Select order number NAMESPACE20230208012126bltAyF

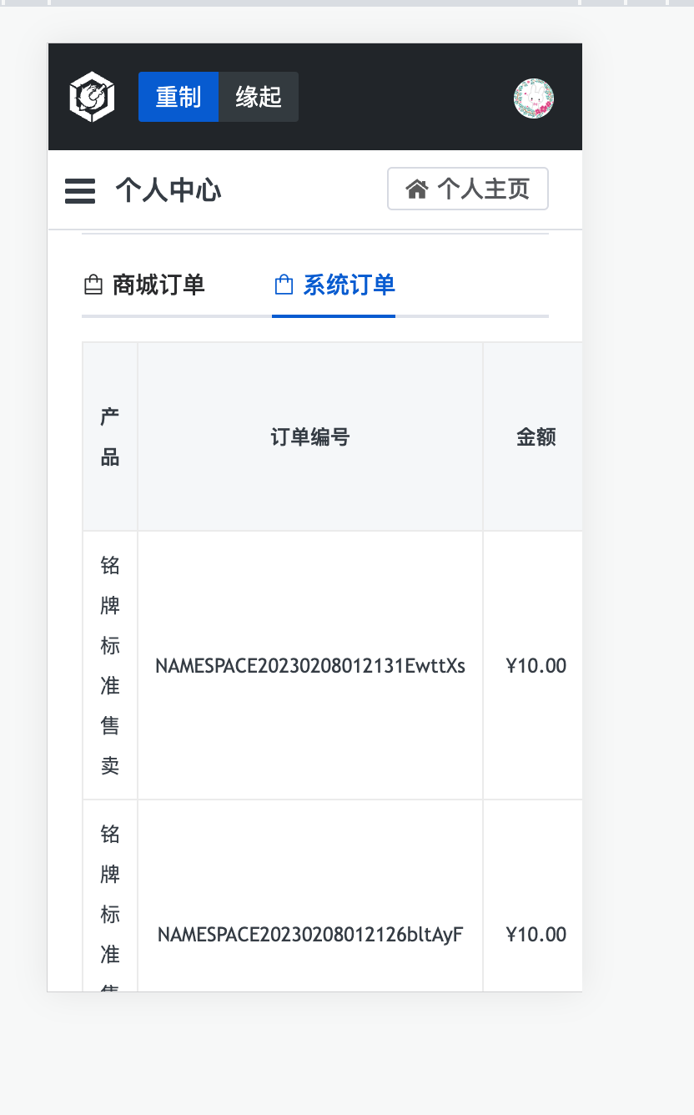310,934
